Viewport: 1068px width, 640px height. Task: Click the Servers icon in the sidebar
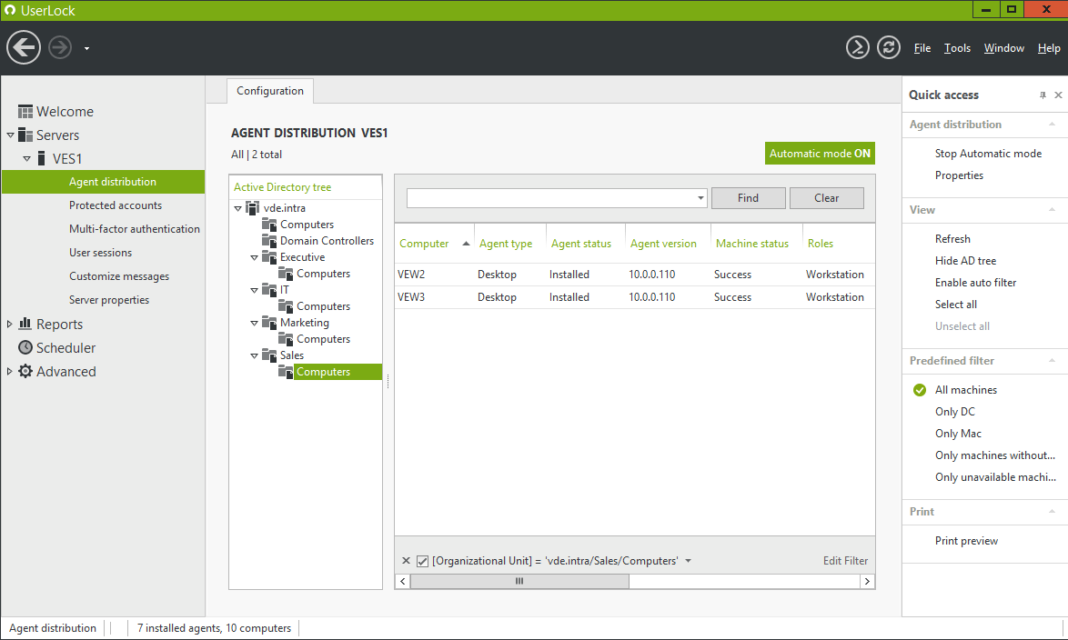(x=25, y=135)
